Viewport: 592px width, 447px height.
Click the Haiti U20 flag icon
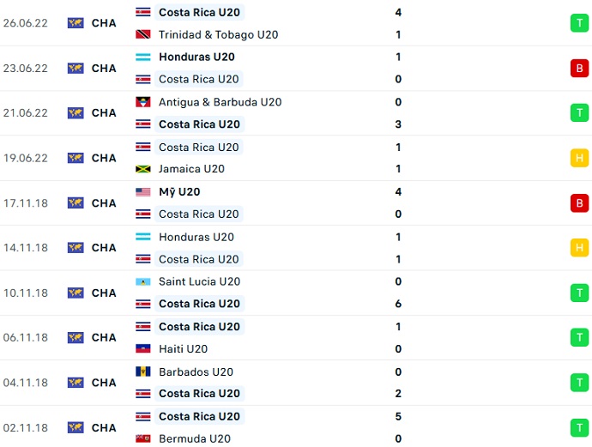click(143, 349)
